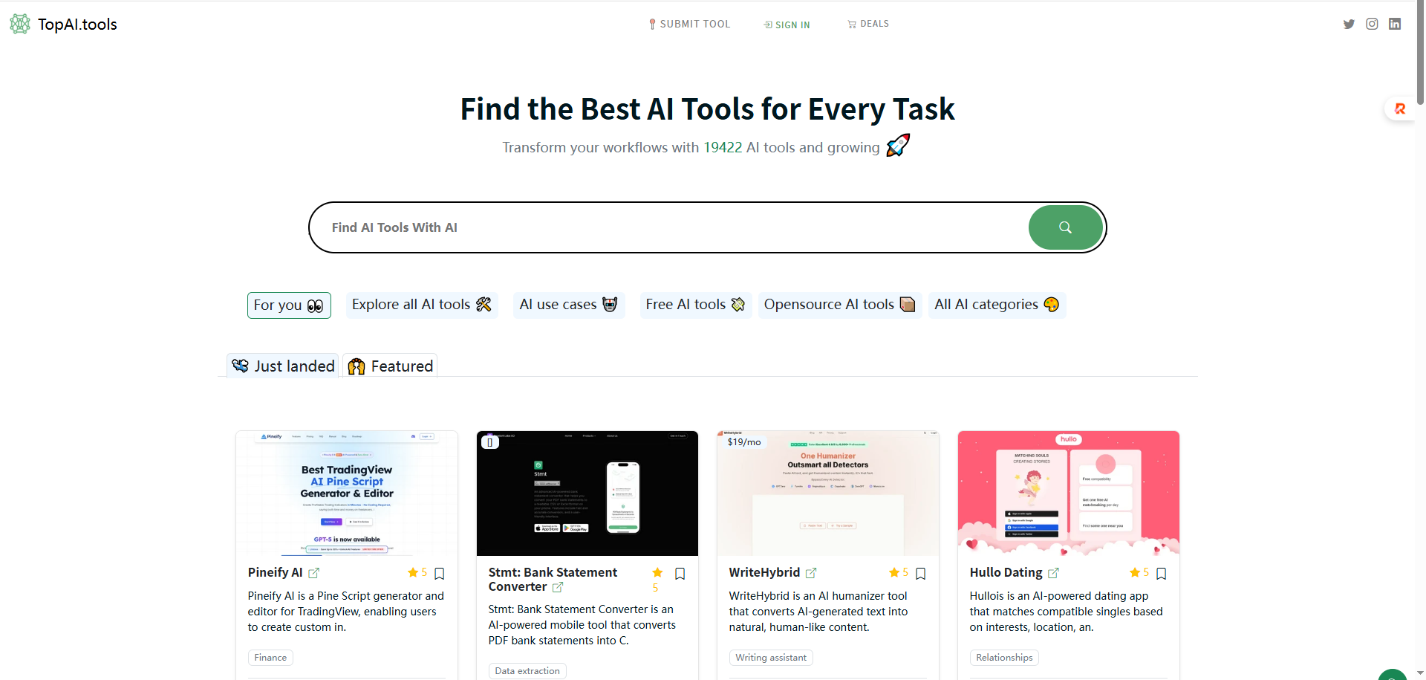Open the SIGN IN link

787,25
